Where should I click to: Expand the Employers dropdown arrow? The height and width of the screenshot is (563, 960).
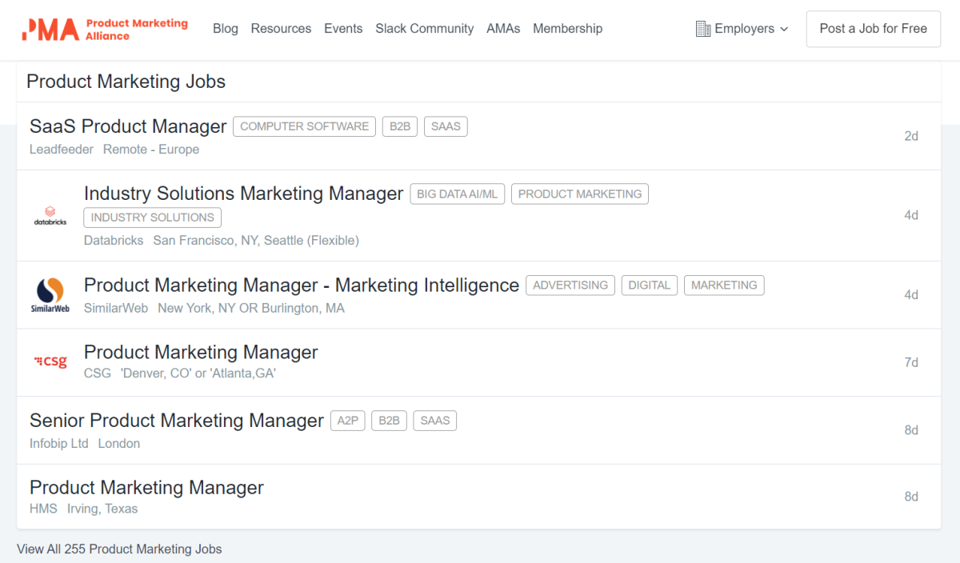(x=784, y=29)
